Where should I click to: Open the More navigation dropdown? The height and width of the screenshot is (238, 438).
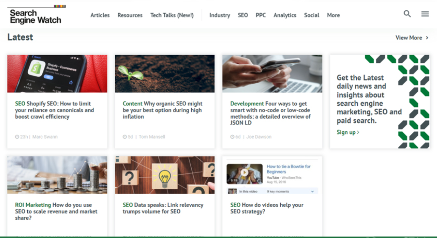[x=333, y=15]
